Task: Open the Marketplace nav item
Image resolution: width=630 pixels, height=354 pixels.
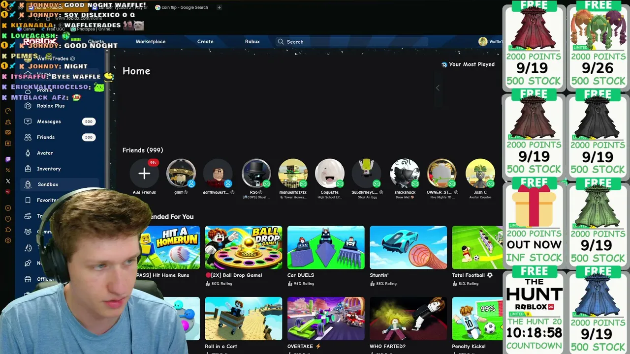Action: click(151, 42)
